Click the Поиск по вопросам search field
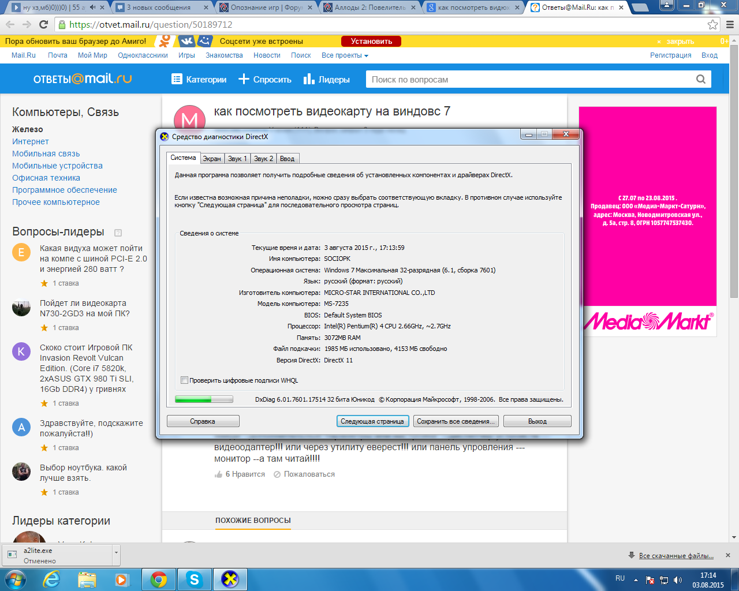Viewport: 739px width, 591px height. click(x=531, y=79)
